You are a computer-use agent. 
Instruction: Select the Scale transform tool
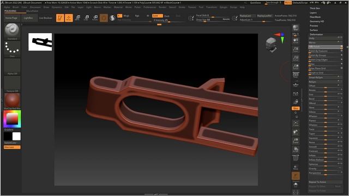pos(86,18)
